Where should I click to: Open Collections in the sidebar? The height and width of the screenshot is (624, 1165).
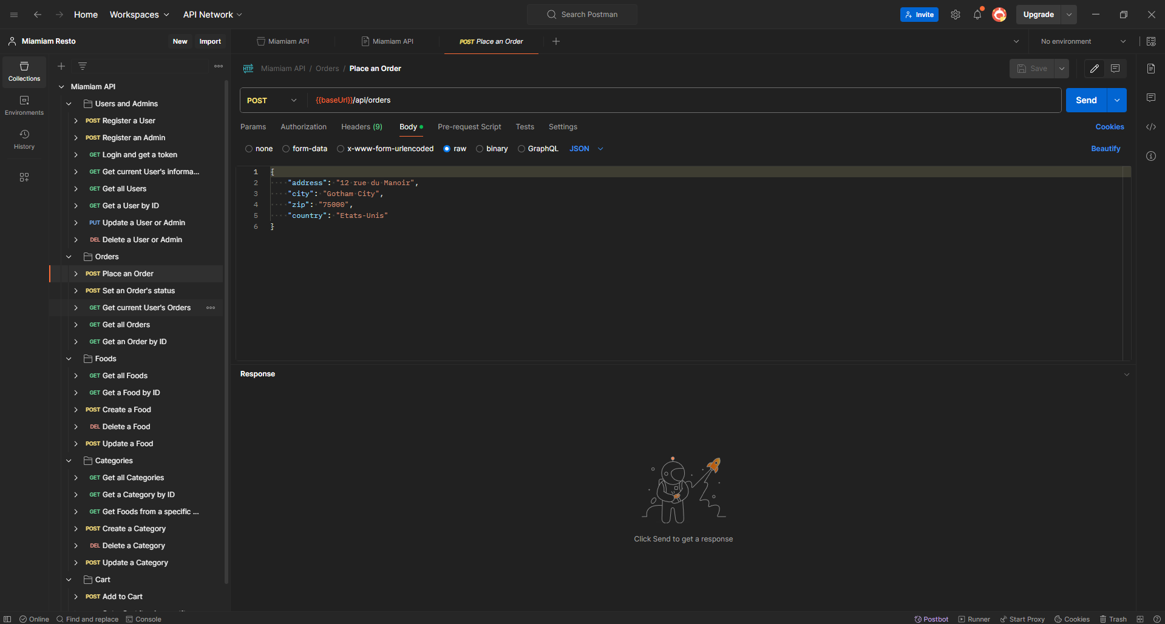24,72
